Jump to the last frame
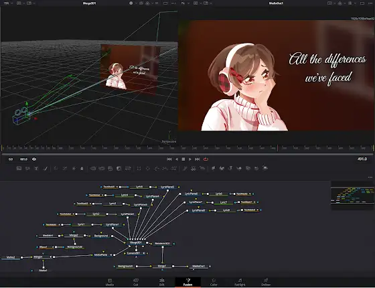 click(198, 159)
